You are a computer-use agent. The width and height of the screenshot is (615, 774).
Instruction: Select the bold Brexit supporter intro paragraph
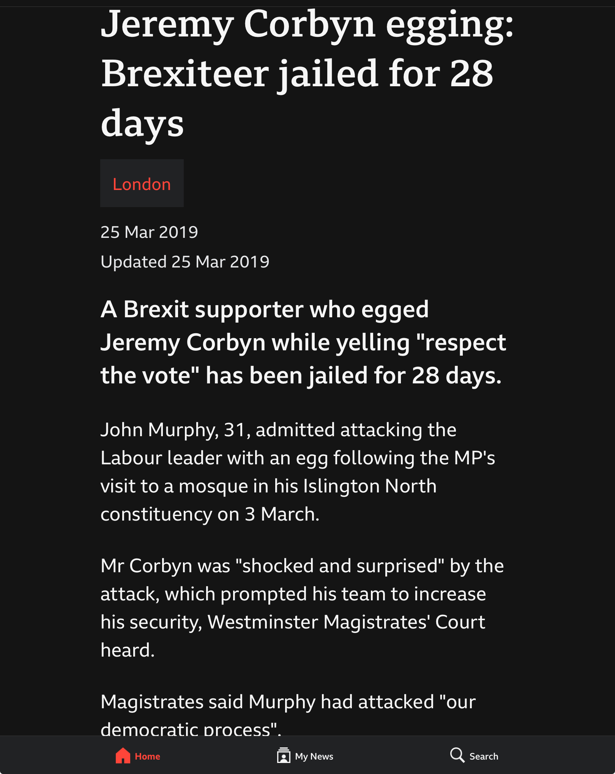click(x=303, y=342)
